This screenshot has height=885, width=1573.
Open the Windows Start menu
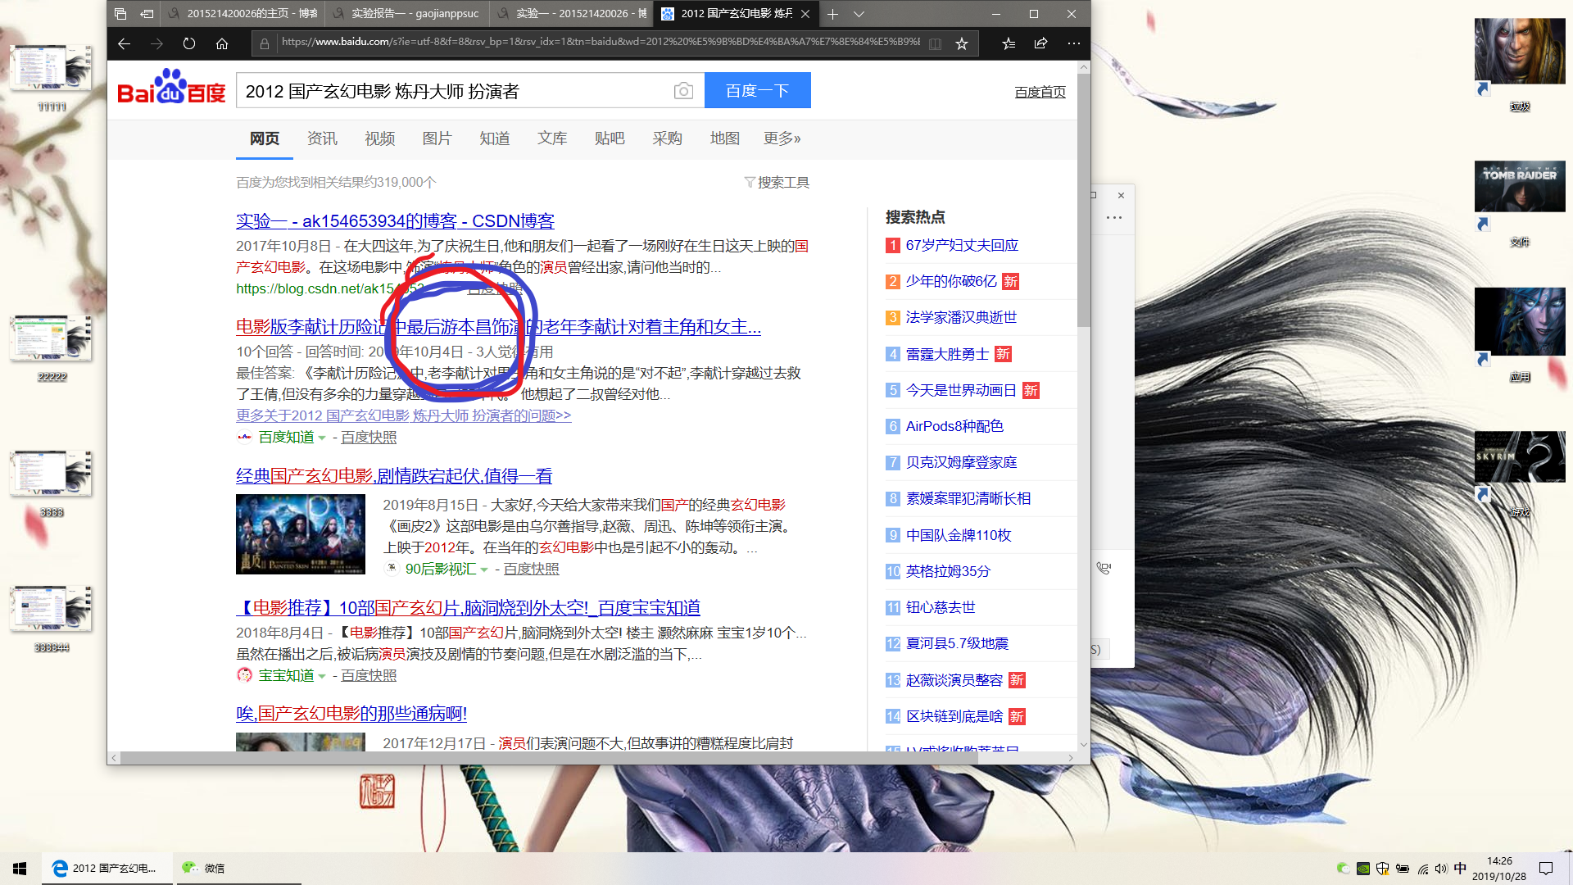(20, 868)
